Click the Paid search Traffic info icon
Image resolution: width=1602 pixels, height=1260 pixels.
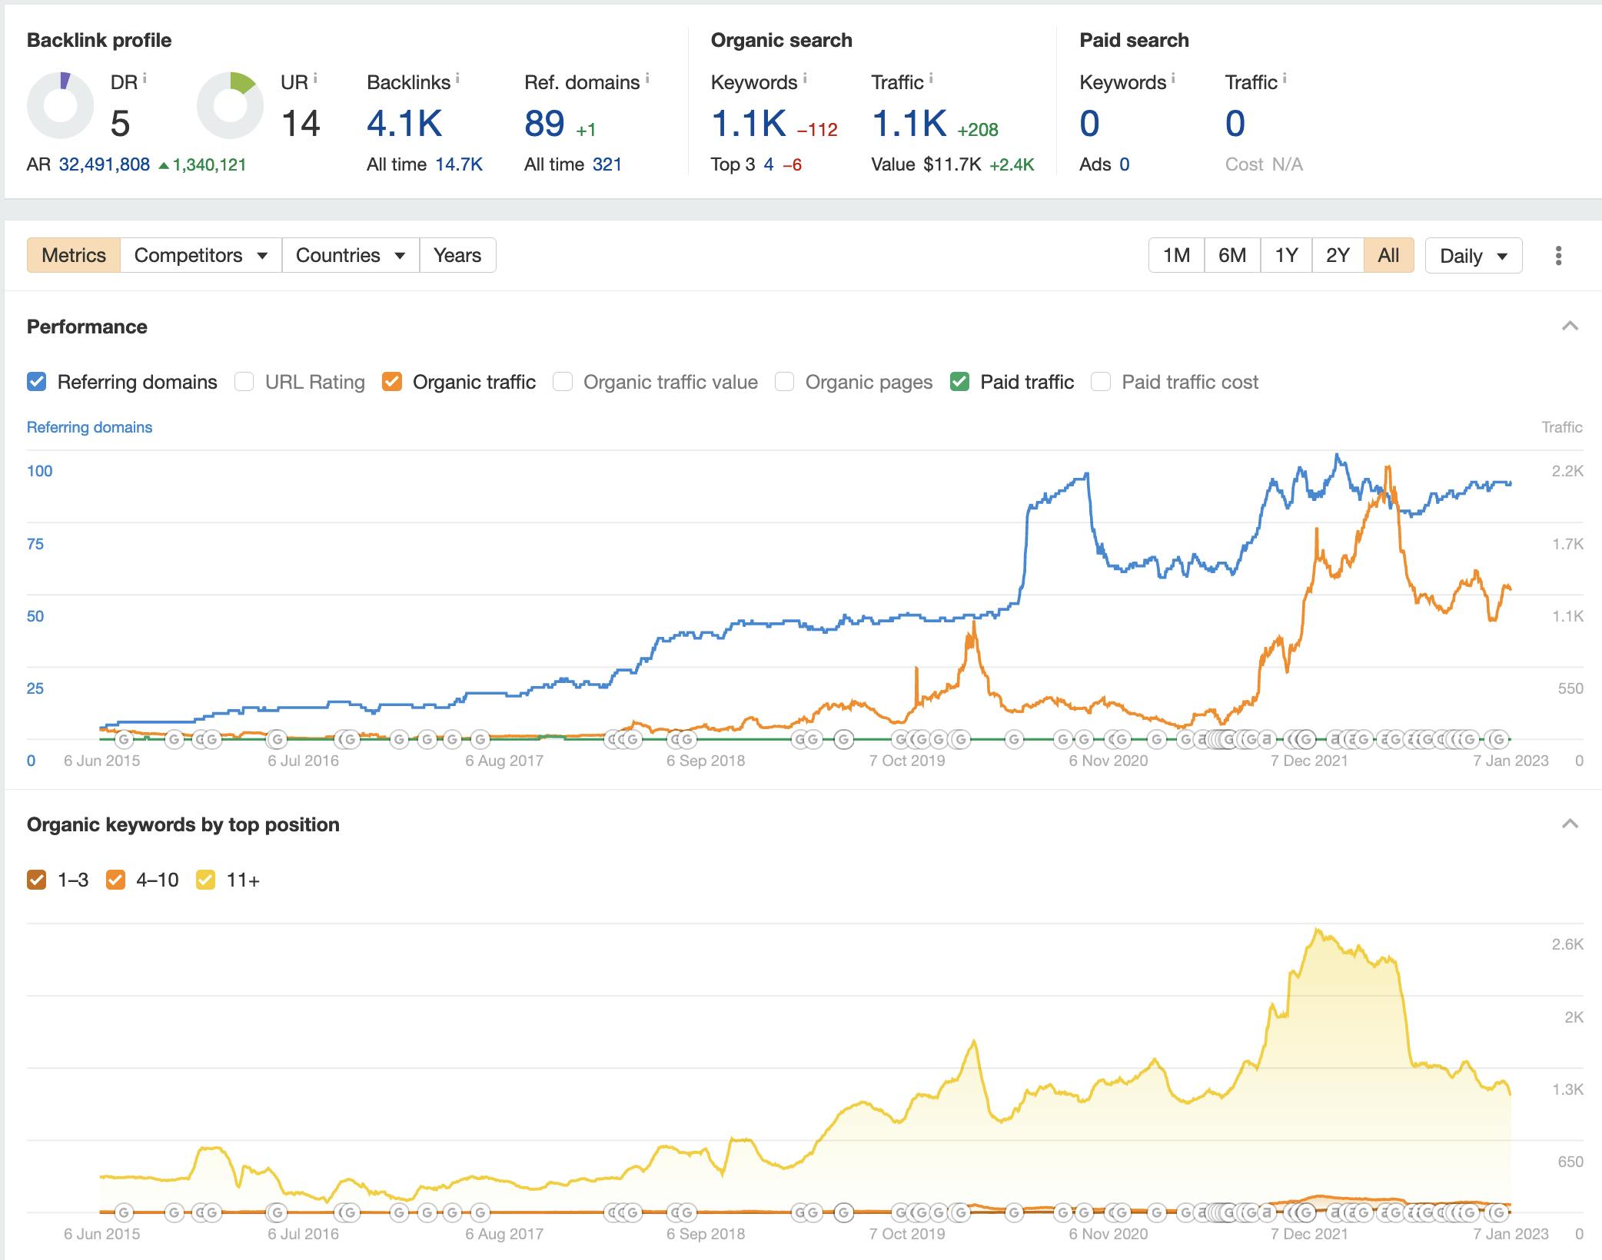coord(1285,78)
